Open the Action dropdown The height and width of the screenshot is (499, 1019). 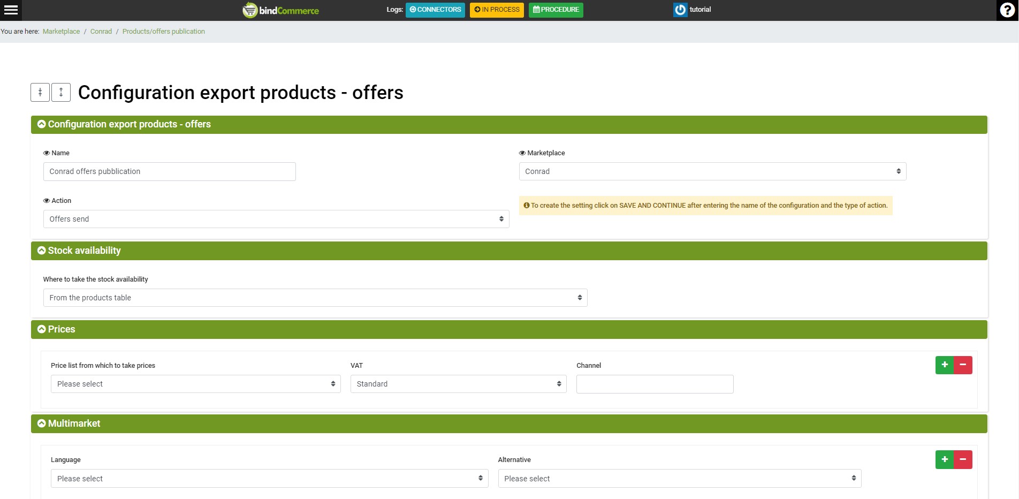276,219
